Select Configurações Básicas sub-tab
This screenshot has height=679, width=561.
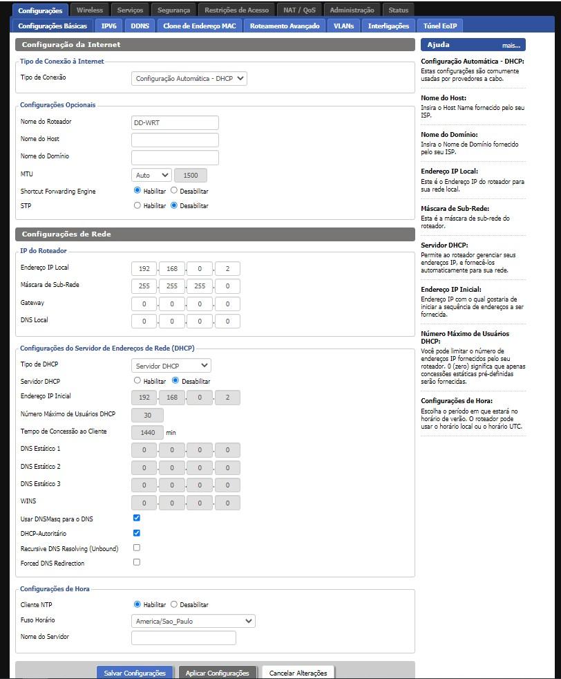[53, 26]
